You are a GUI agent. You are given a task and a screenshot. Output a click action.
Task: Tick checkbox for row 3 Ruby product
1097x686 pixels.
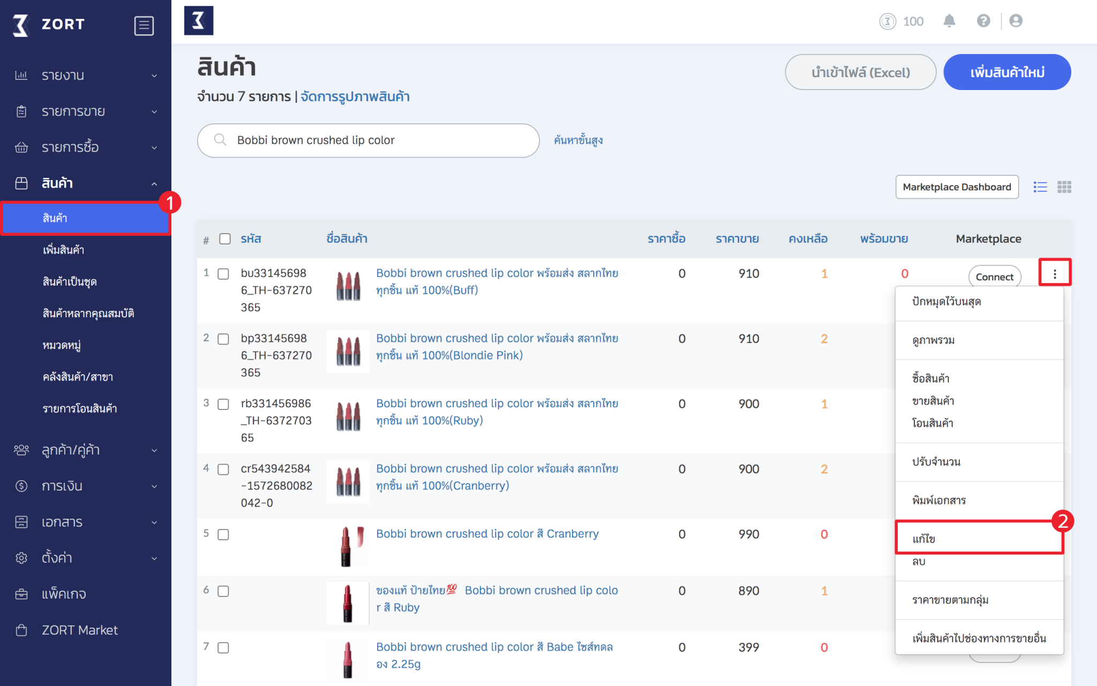(223, 404)
